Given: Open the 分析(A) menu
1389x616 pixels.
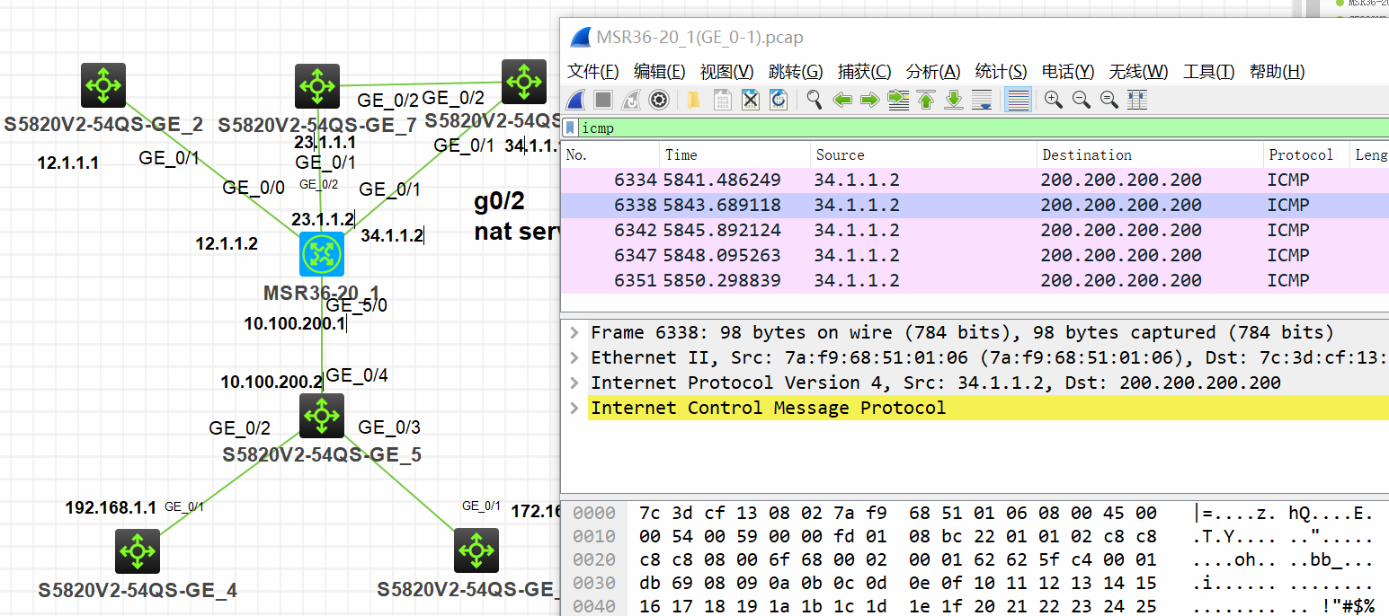Looking at the screenshot, I should click(932, 72).
